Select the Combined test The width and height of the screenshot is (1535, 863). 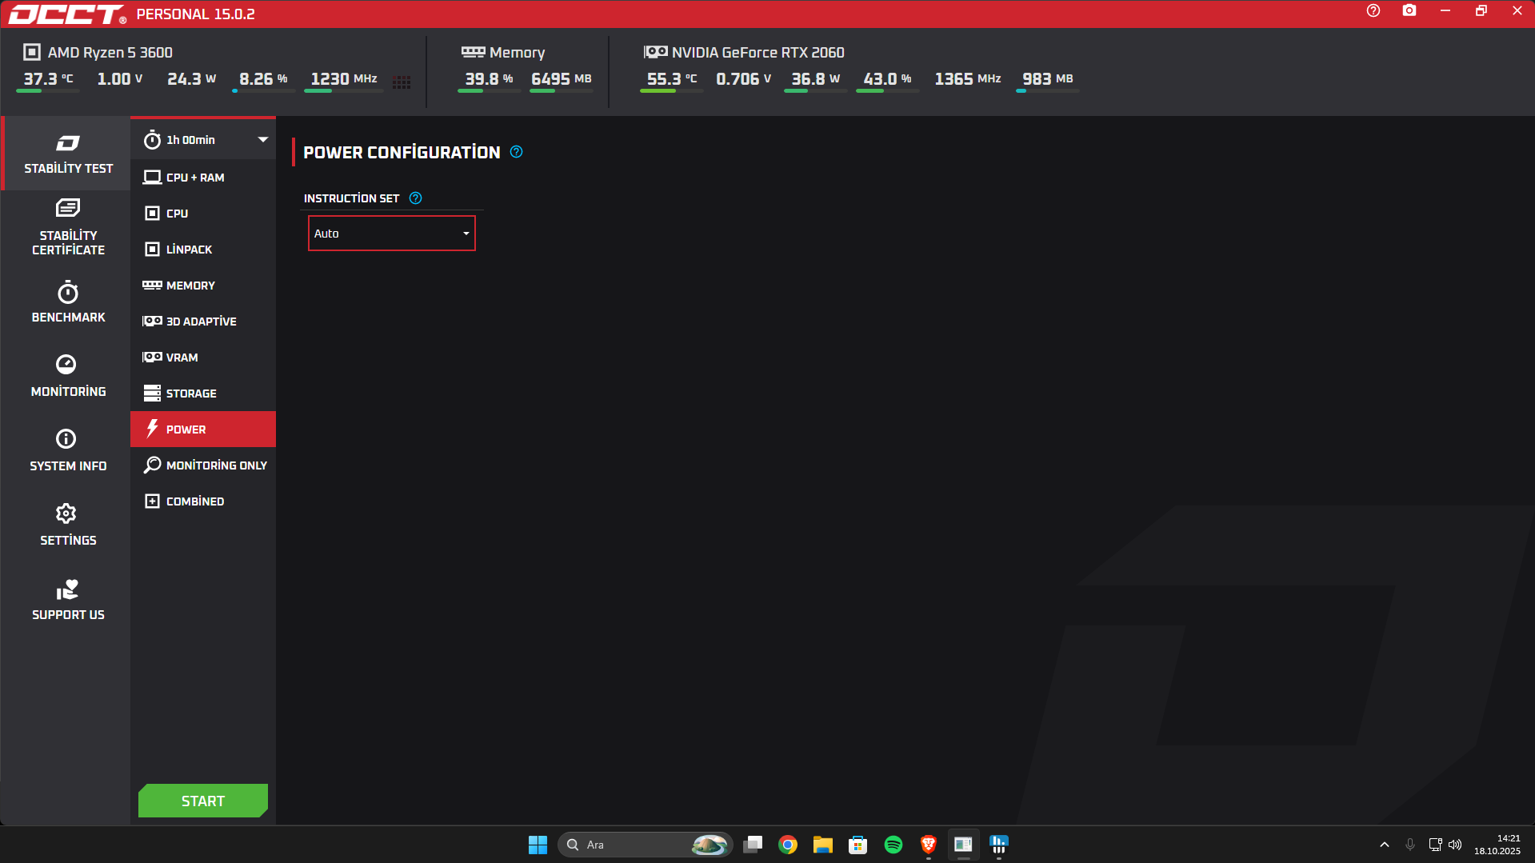(x=204, y=501)
